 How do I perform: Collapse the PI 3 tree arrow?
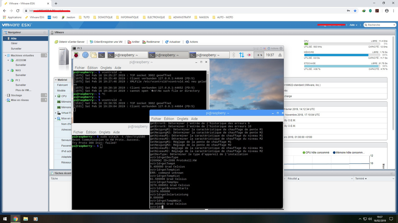[8, 80]
